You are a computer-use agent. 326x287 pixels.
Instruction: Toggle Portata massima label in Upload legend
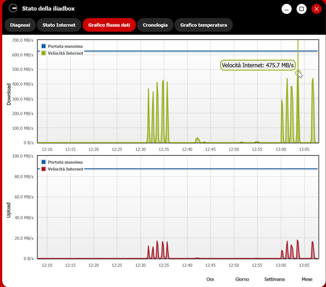pyautogui.click(x=65, y=162)
